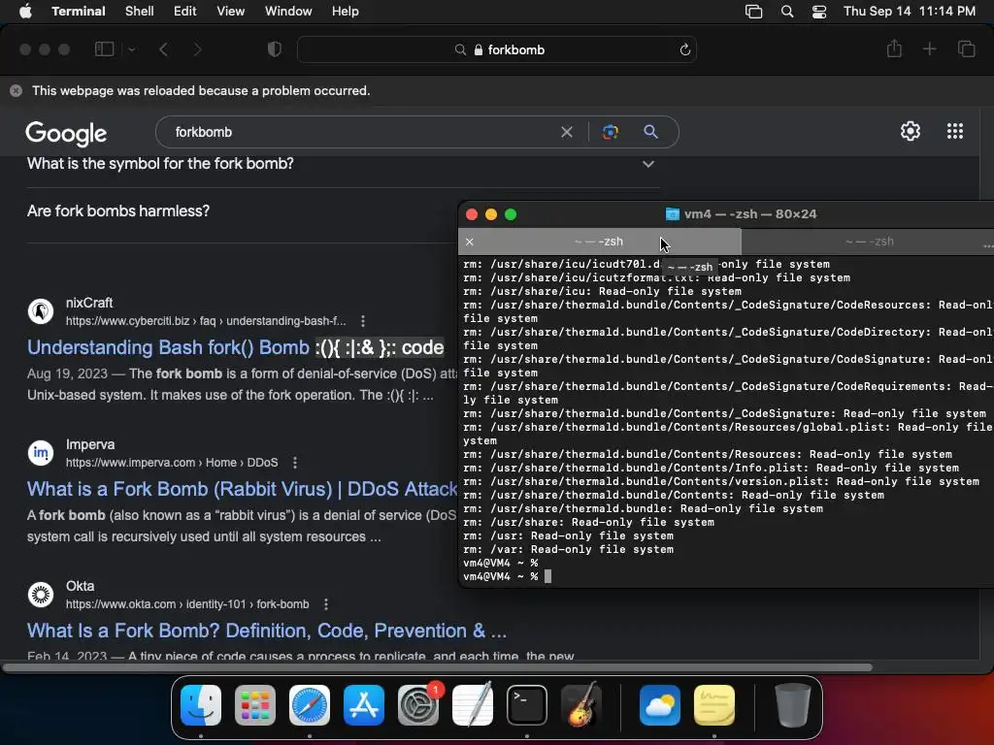994x745 pixels.
Task: Open the Safari share menu
Action: click(894, 49)
